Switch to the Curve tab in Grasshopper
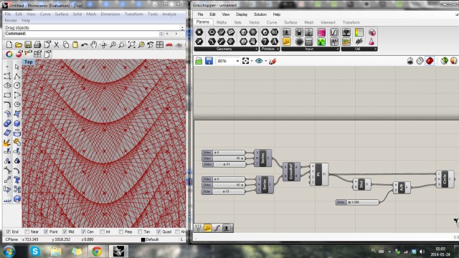Viewport: 459px width, 258px height. point(272,22)
